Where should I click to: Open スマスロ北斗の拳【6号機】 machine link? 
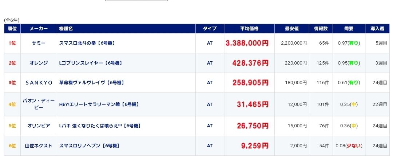(87, 43)
